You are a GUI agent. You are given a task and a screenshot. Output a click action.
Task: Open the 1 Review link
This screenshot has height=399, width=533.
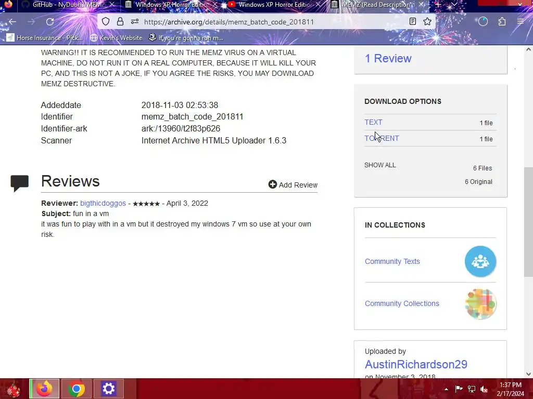(x=388, y=58)
